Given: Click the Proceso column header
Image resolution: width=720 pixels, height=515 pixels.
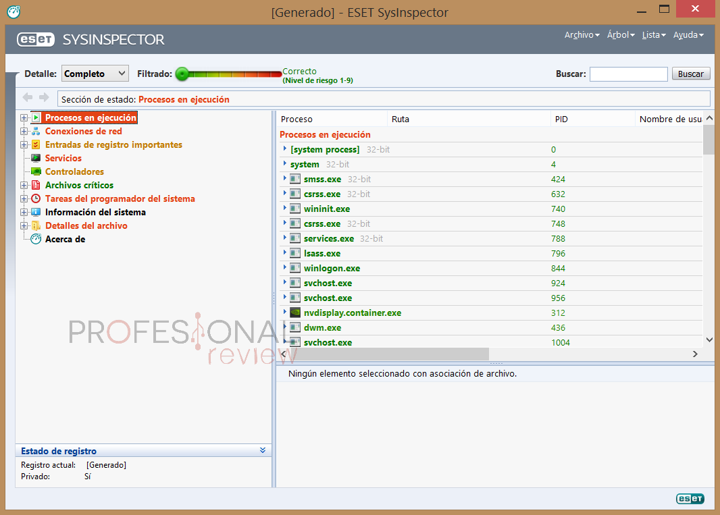Looking at the screenshot, I should [332, 119].
